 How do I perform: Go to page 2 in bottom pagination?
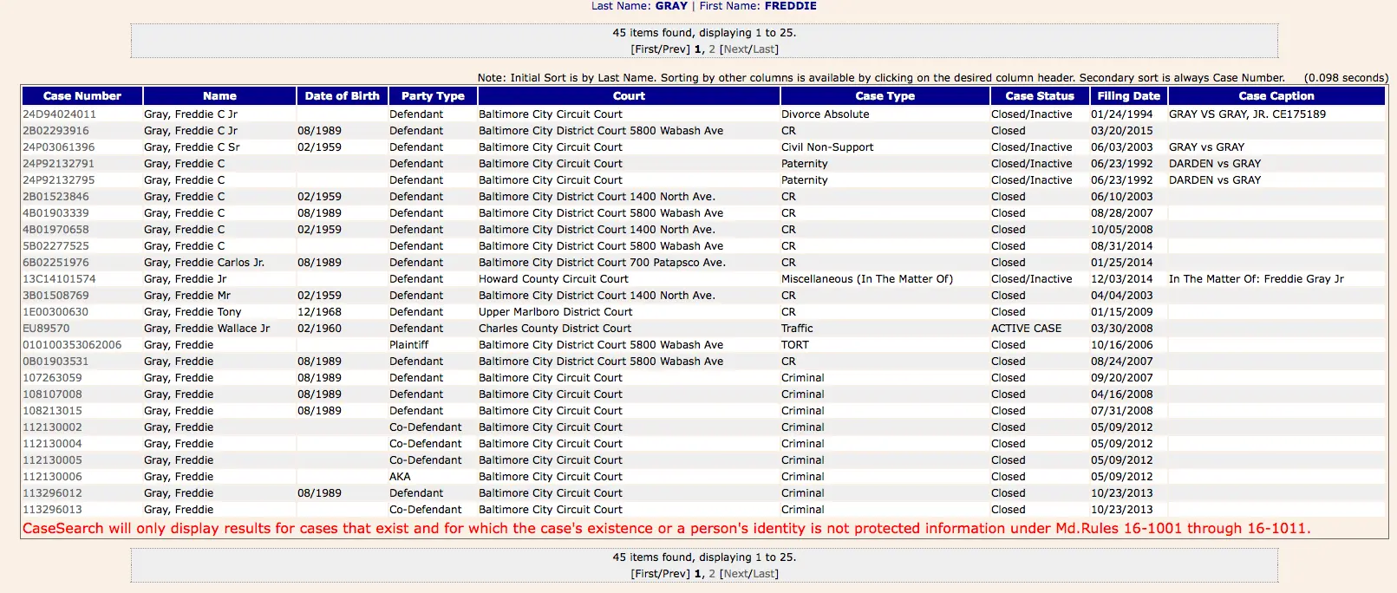(712, 574)
